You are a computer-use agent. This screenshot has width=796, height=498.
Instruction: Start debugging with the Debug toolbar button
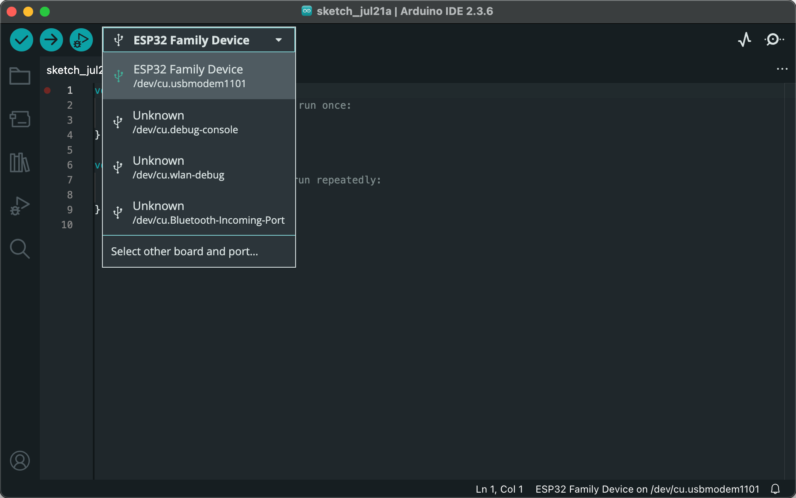click(x=81, y=40)
